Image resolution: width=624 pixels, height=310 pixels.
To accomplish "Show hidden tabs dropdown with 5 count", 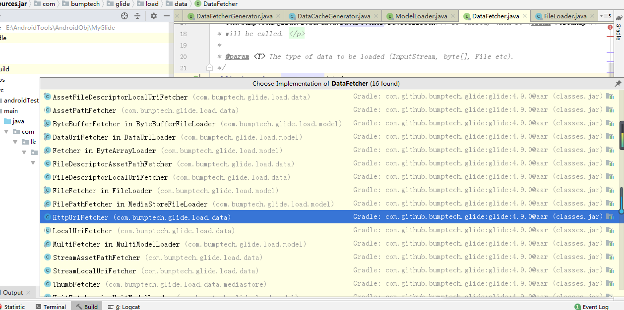I will [x=605, y=16].
